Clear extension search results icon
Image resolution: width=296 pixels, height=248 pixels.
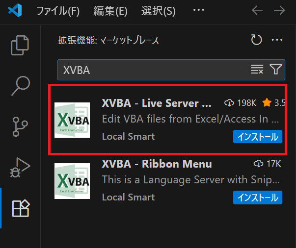click(x=257, y=70)
